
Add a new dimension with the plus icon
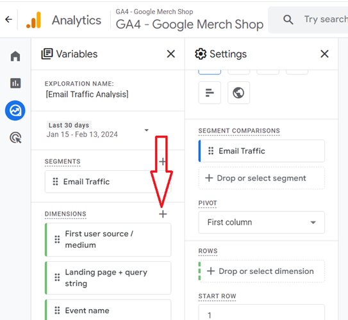coord(163,214)
